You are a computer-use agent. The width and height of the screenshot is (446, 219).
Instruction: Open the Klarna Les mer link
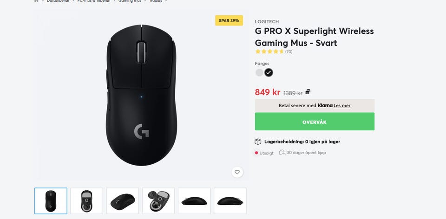(x=342, y=106)
